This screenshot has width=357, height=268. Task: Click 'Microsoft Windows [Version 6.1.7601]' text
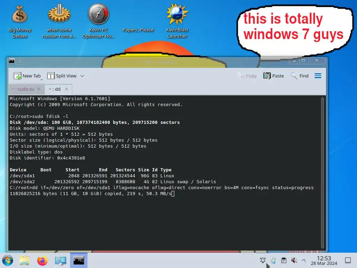[60, 99]
